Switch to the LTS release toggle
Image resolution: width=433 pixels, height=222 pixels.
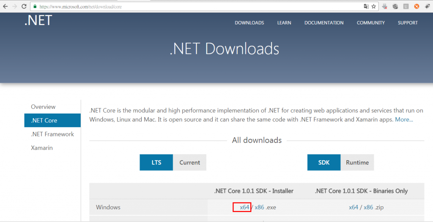click(156, 163)
